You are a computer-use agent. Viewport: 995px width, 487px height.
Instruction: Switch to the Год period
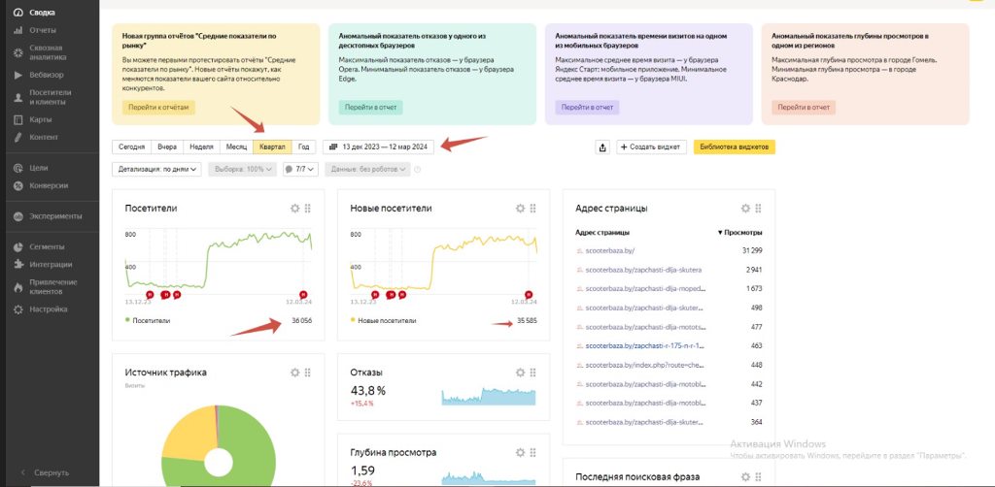point(304,146)
